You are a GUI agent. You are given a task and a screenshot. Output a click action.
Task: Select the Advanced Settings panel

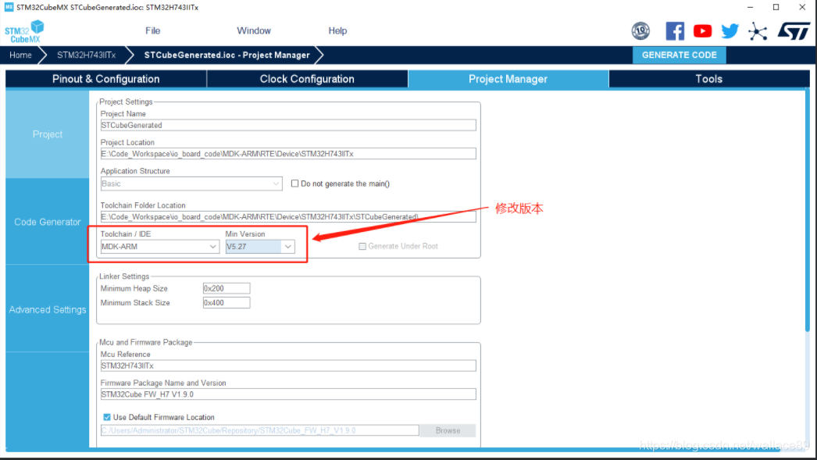pos(47,309)
